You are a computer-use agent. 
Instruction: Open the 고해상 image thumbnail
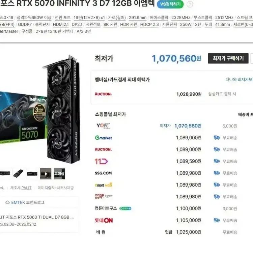(x=59, y=174)
